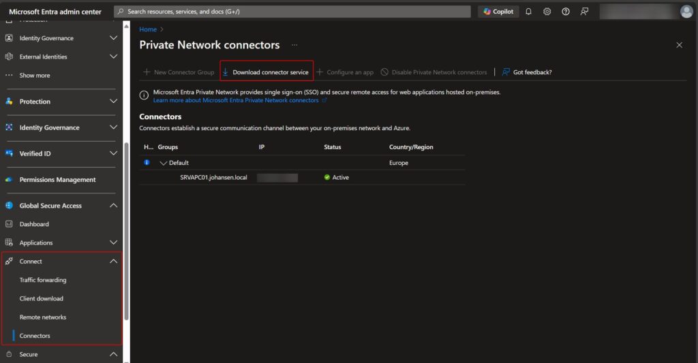This screenshot has height=363, width=698.
Task: Click the sidebar scroll up arrow
Action: tap(126, 27)
